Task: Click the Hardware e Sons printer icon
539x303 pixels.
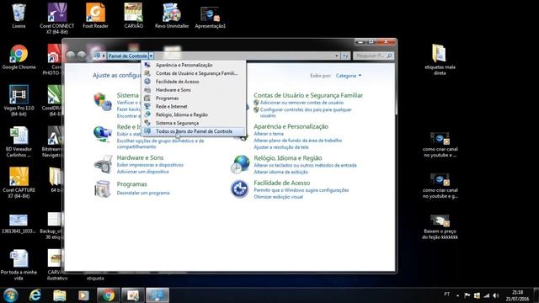Action: pyautogui.click(x=103, y=164)
